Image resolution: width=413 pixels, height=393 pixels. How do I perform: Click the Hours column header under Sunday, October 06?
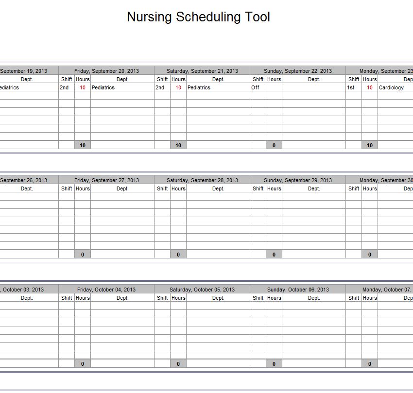[x=274, y=298]
